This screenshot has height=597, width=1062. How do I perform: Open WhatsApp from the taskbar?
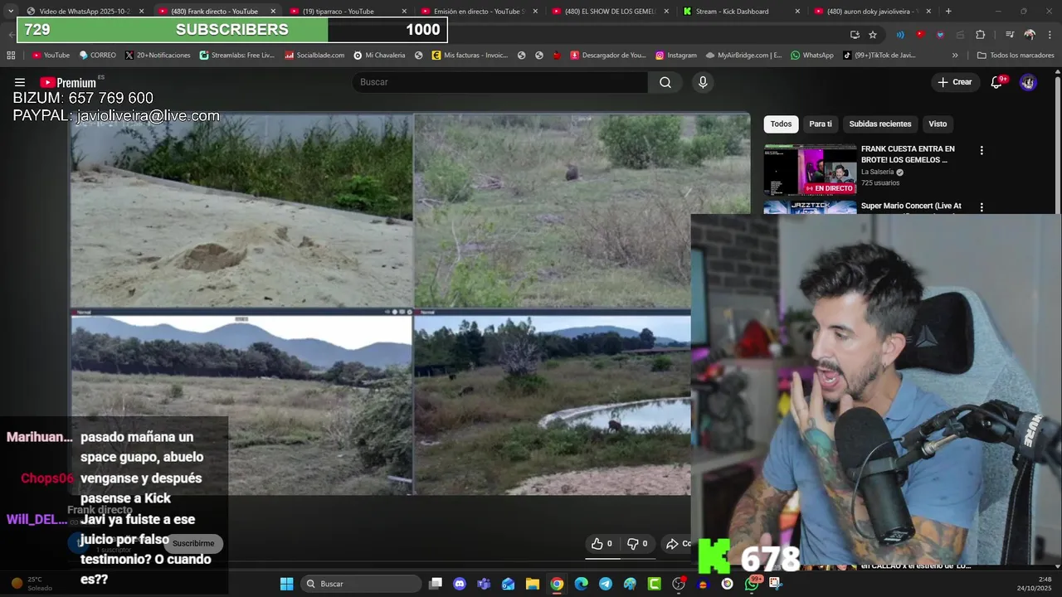(x=752, y=584)
